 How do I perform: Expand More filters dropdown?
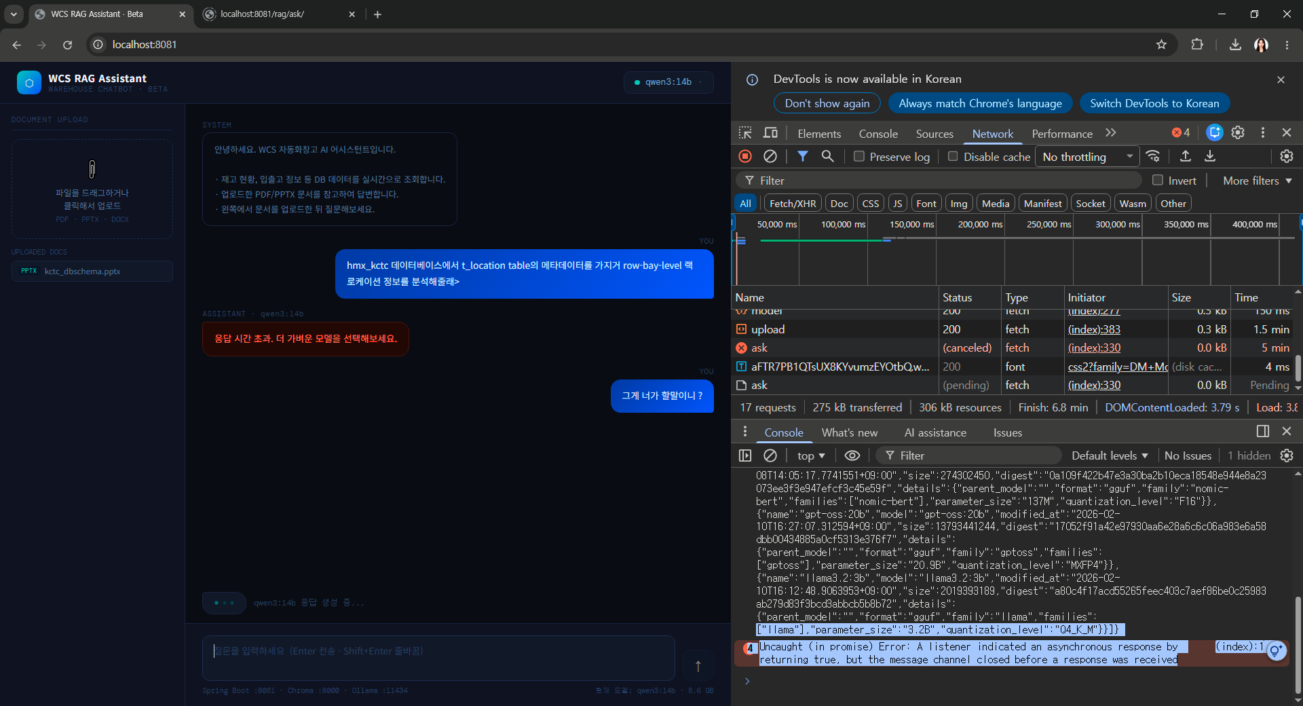[1257, 181]
